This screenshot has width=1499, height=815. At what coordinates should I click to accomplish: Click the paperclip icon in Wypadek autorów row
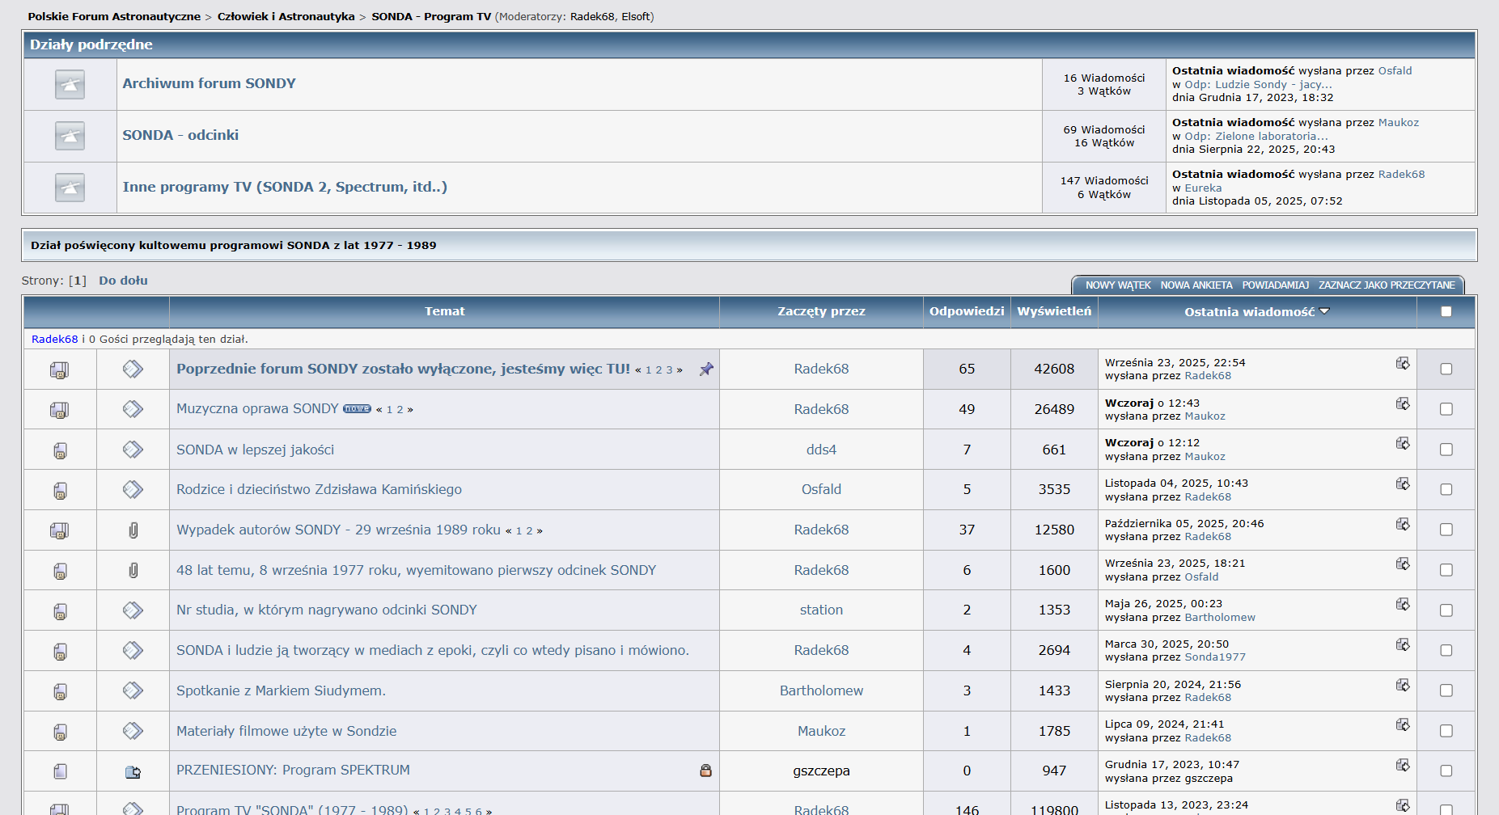coord(133,530)
